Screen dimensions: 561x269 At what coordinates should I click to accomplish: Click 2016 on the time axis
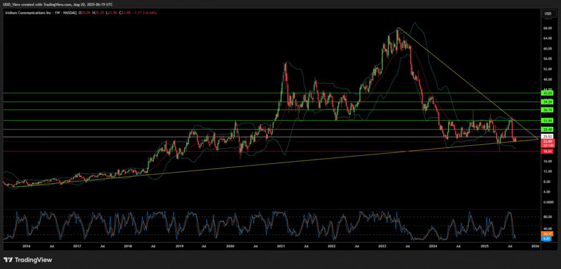[26, 247]
